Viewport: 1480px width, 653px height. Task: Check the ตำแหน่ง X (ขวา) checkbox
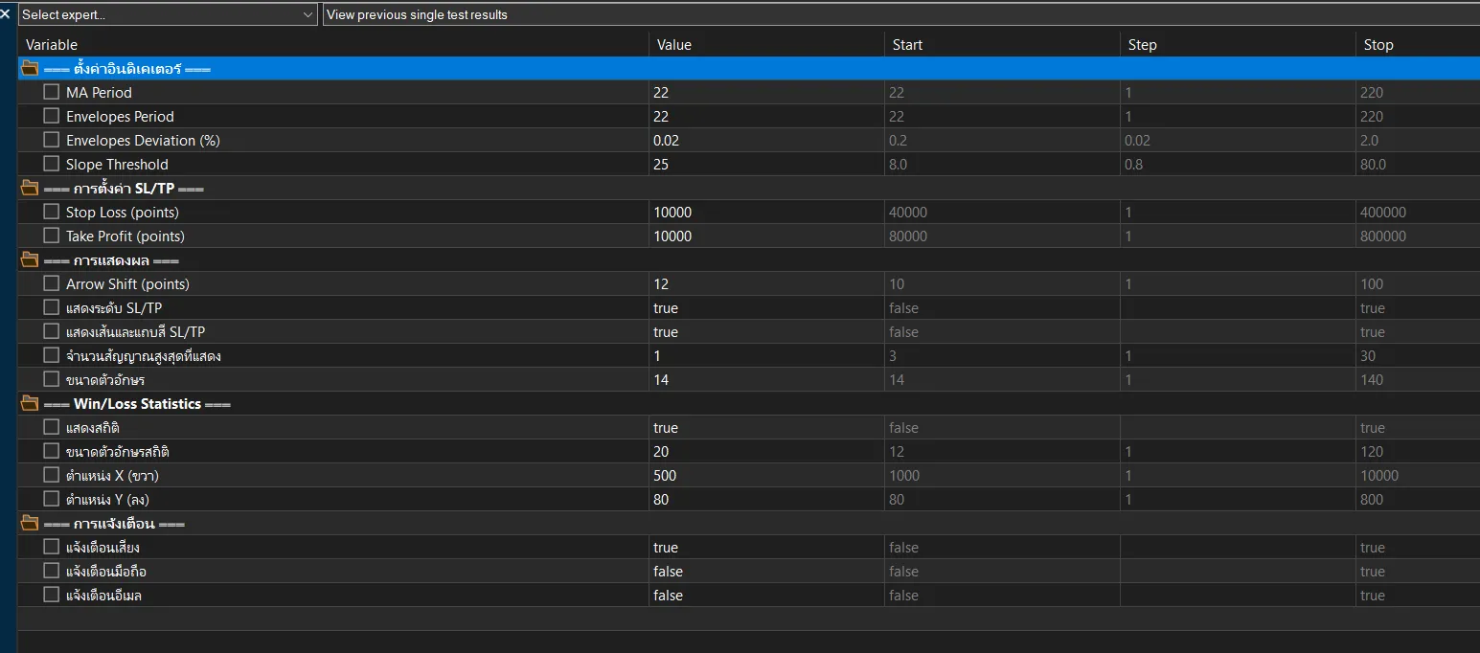coord(52,475)
